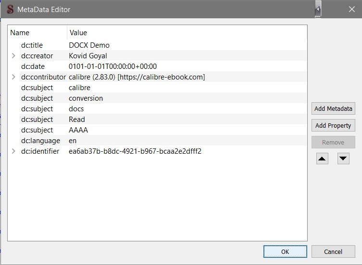Select the dc:language row

tap(40, 141)
